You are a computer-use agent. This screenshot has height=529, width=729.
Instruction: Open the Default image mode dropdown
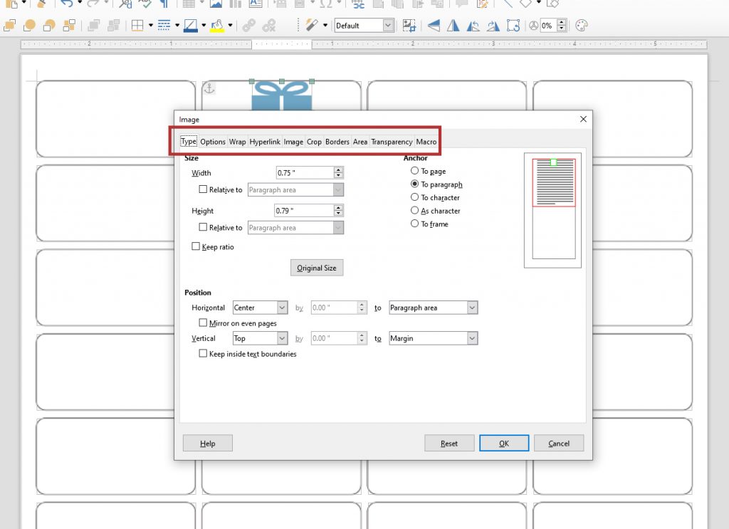point(364,26)
